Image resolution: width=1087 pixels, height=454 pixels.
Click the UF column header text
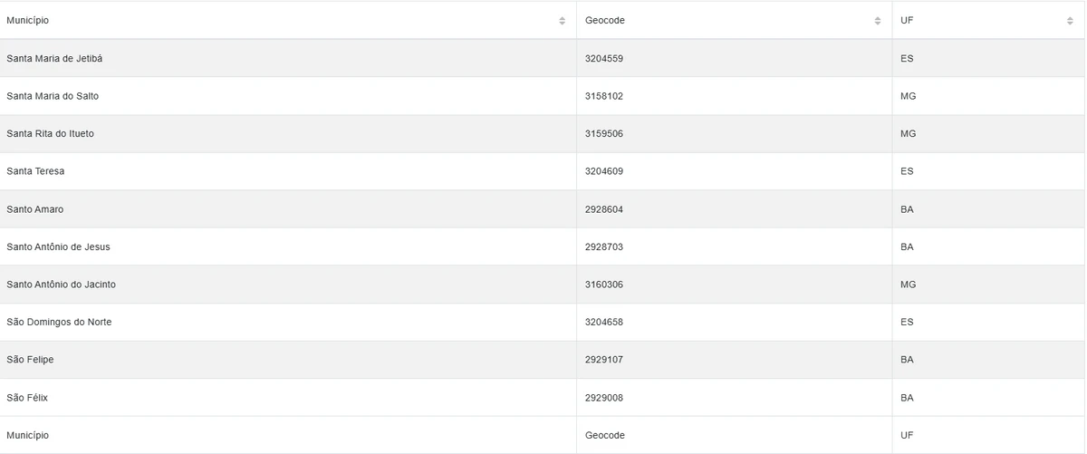click(907, 20)
